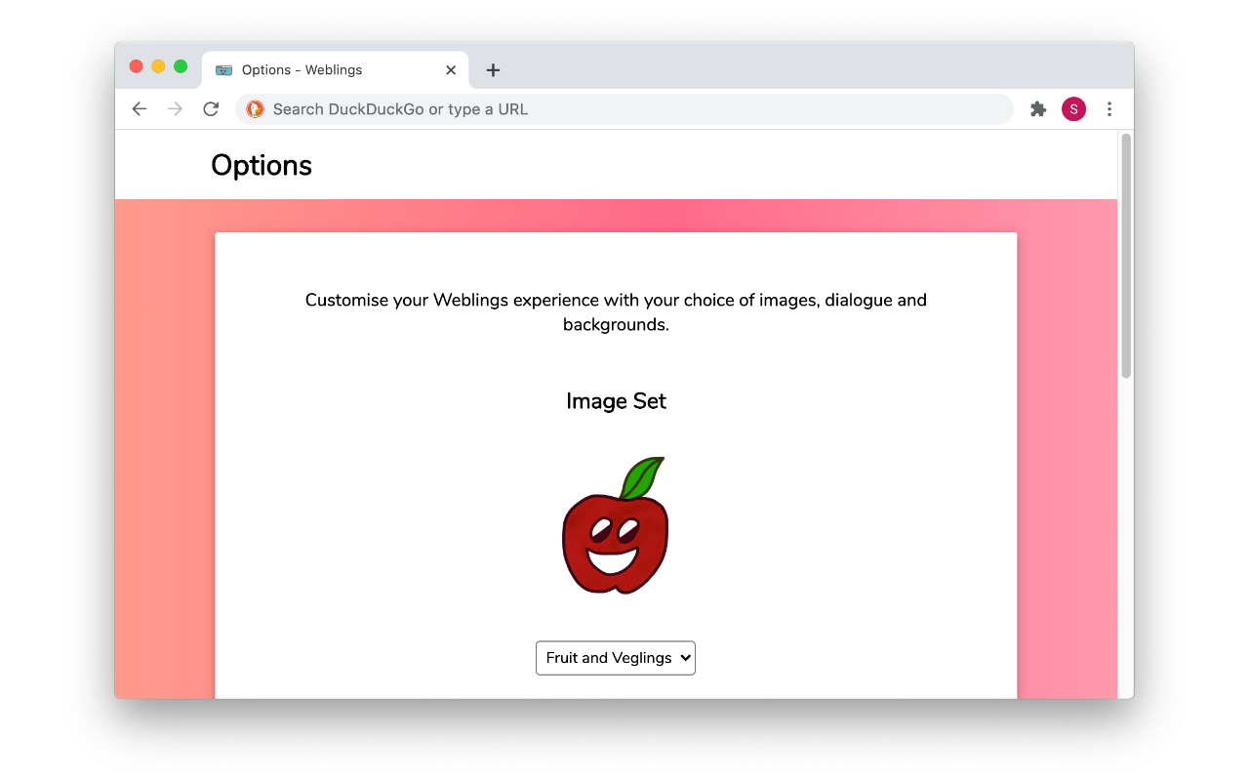
Task: Click the green maximize traffic light button
Action: (x=182, y=65)
